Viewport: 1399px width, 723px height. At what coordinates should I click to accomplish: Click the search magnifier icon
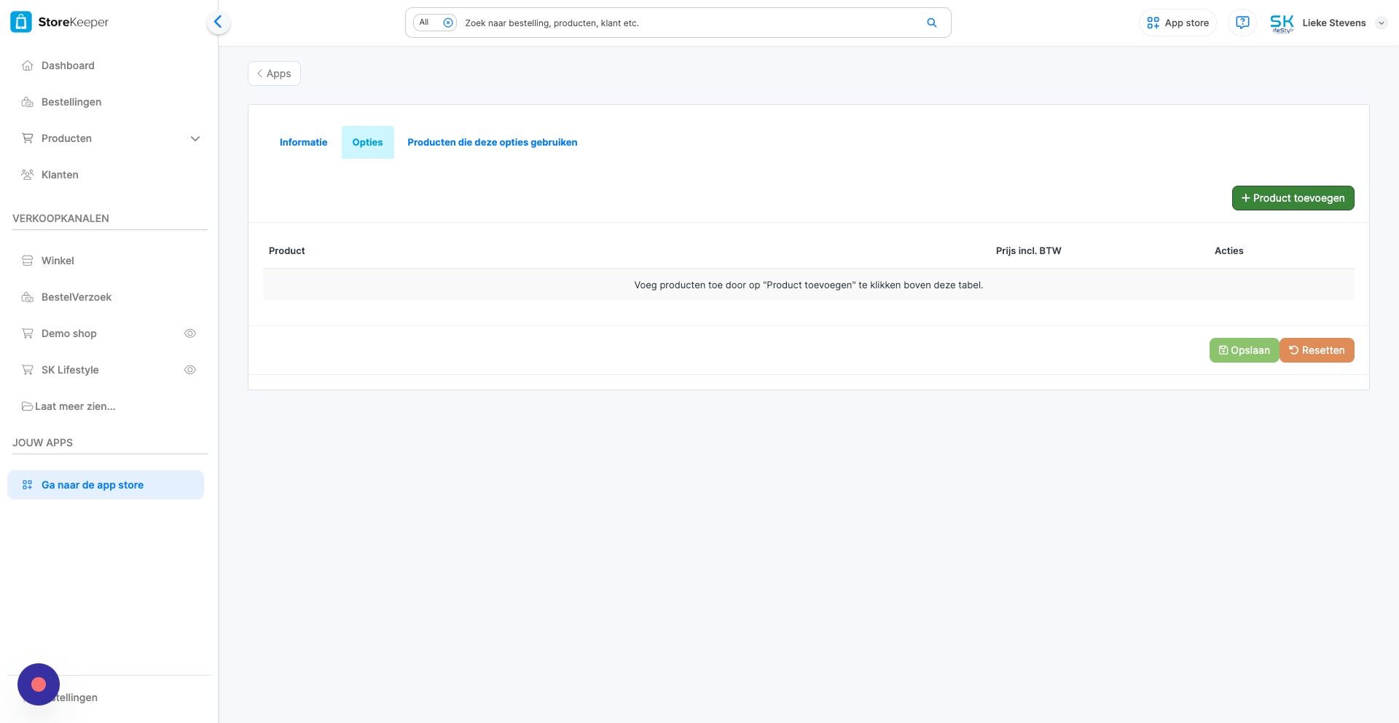932,23
